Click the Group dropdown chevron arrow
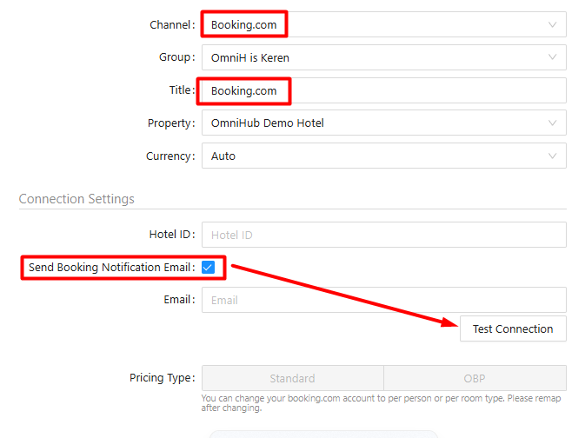This screenshot has width=585, height=438. point(553,57)
